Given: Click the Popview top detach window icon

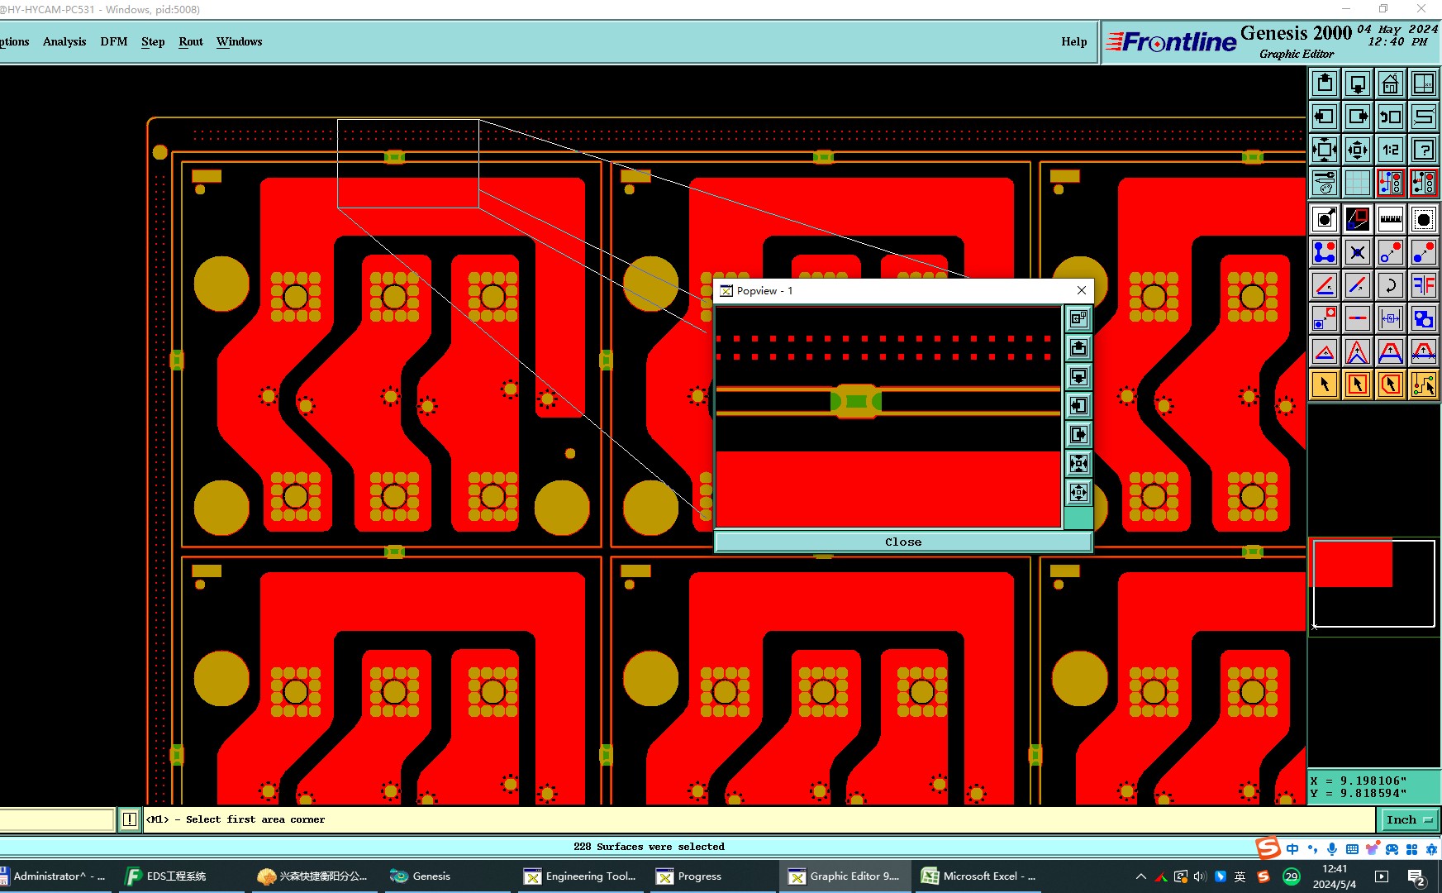Looking at the screenshot, I should click(1078, 318).
